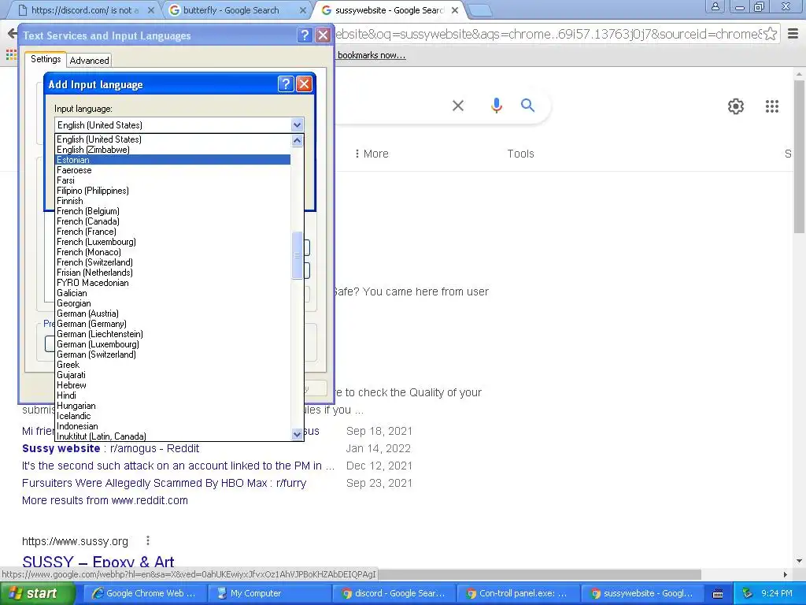
Task: Click help button in Text Services dialog
Action: 305,35
